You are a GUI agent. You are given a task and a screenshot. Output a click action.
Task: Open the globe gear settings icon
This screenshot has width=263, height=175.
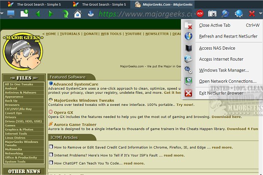click(239, 14)
